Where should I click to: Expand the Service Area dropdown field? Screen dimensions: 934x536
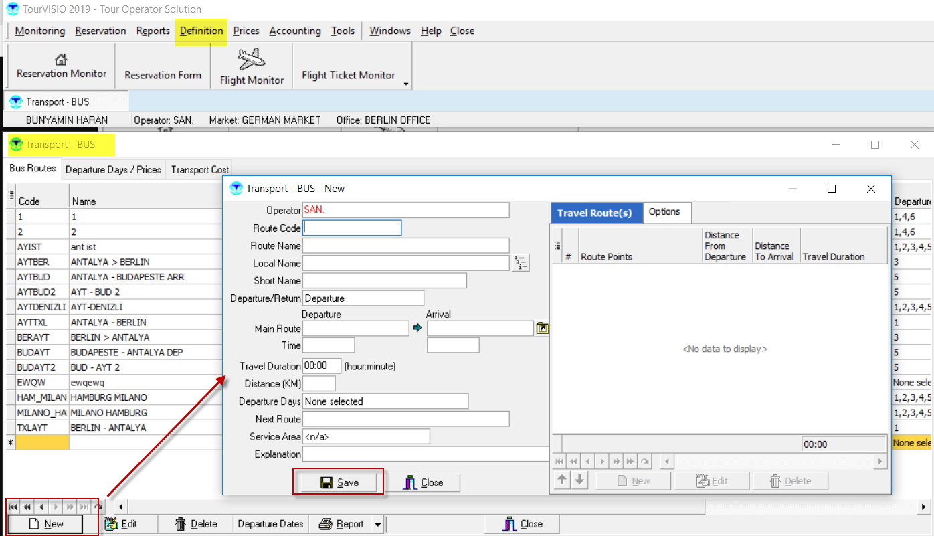tap(365, 437)
